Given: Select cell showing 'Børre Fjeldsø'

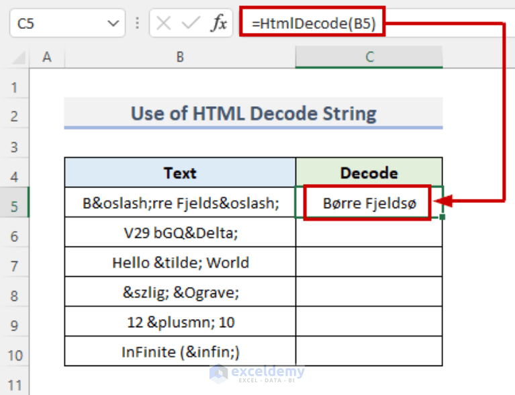Looking at the screenshot, I should coord(369,202).
